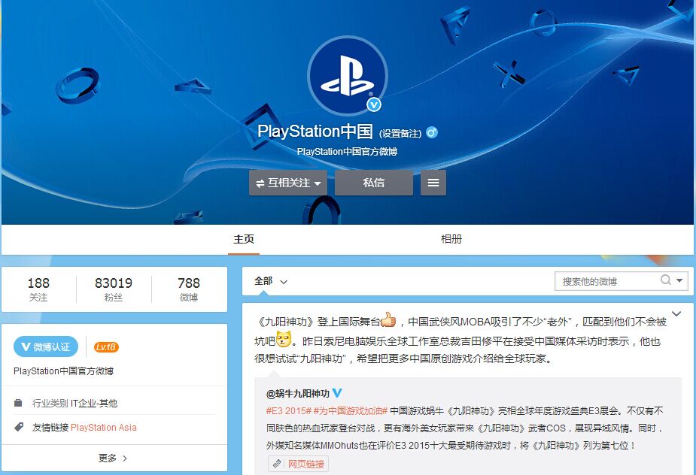Open the 网页链接 web link button
Image resolution: width=696 pixels, height=475 pixels.
click(298, 464)
